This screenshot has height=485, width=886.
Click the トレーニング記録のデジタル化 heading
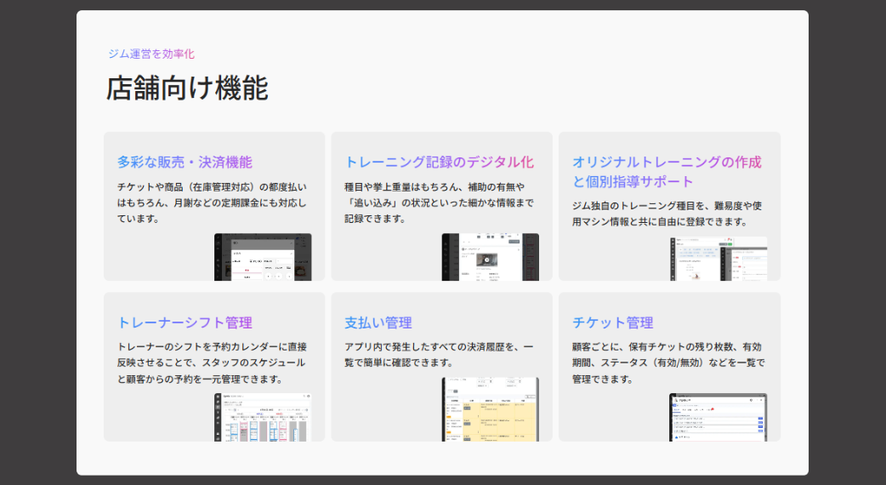[439, 163]
